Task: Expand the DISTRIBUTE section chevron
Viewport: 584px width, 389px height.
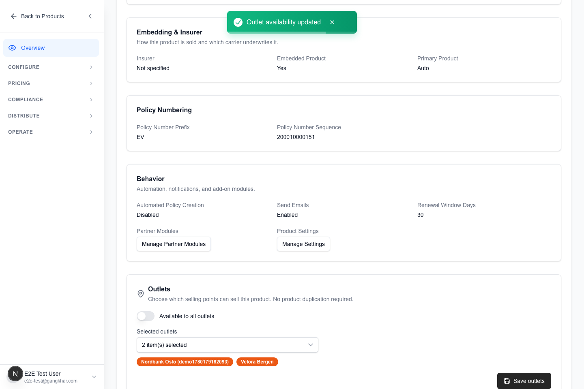Action: coord(91,116)
